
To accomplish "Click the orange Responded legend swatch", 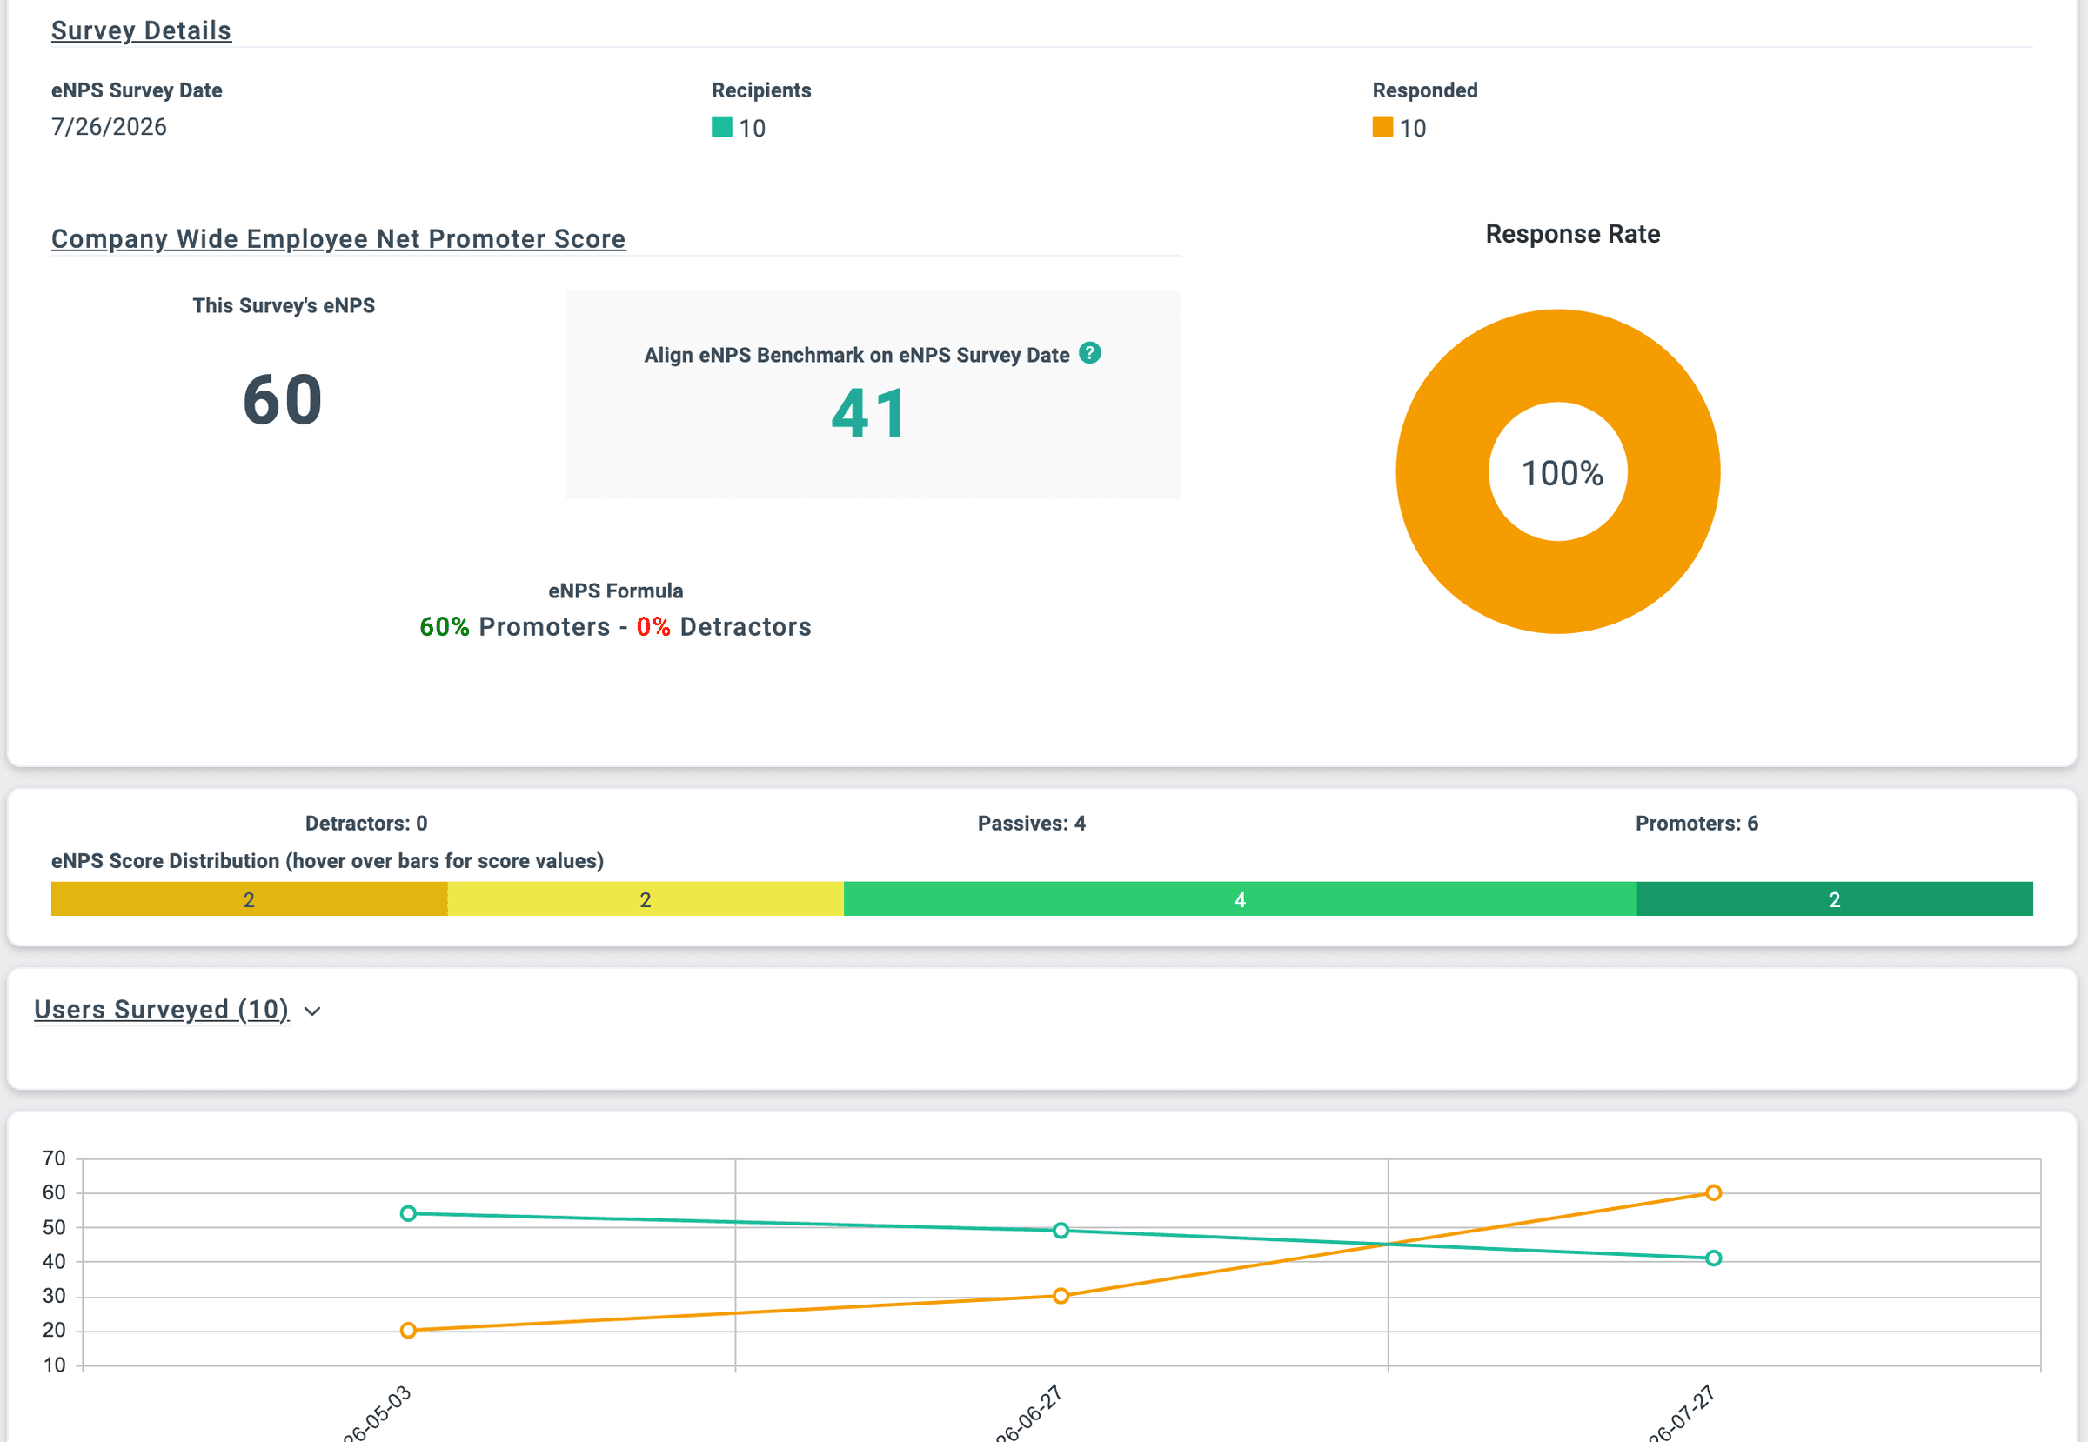I will click(x=1382, y=126).
